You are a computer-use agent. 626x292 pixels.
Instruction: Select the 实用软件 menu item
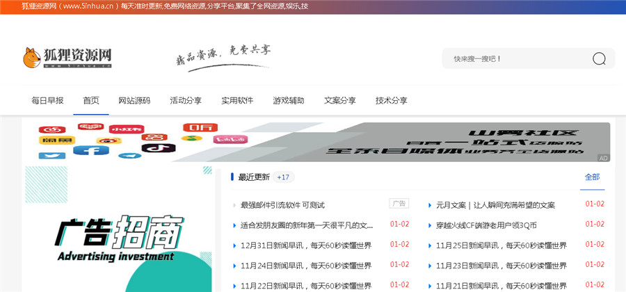tap(237, 100)
